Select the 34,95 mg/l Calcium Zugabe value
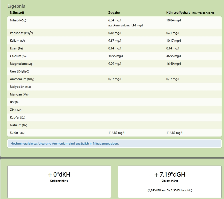The width and height of the screenshot is (224, 199). pyautogui.click(x=115, y=56)
